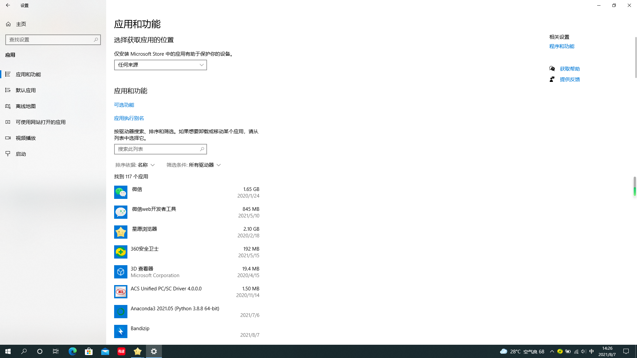
Task: Go to the Settings 主页
Action: (x=21, y=24)
